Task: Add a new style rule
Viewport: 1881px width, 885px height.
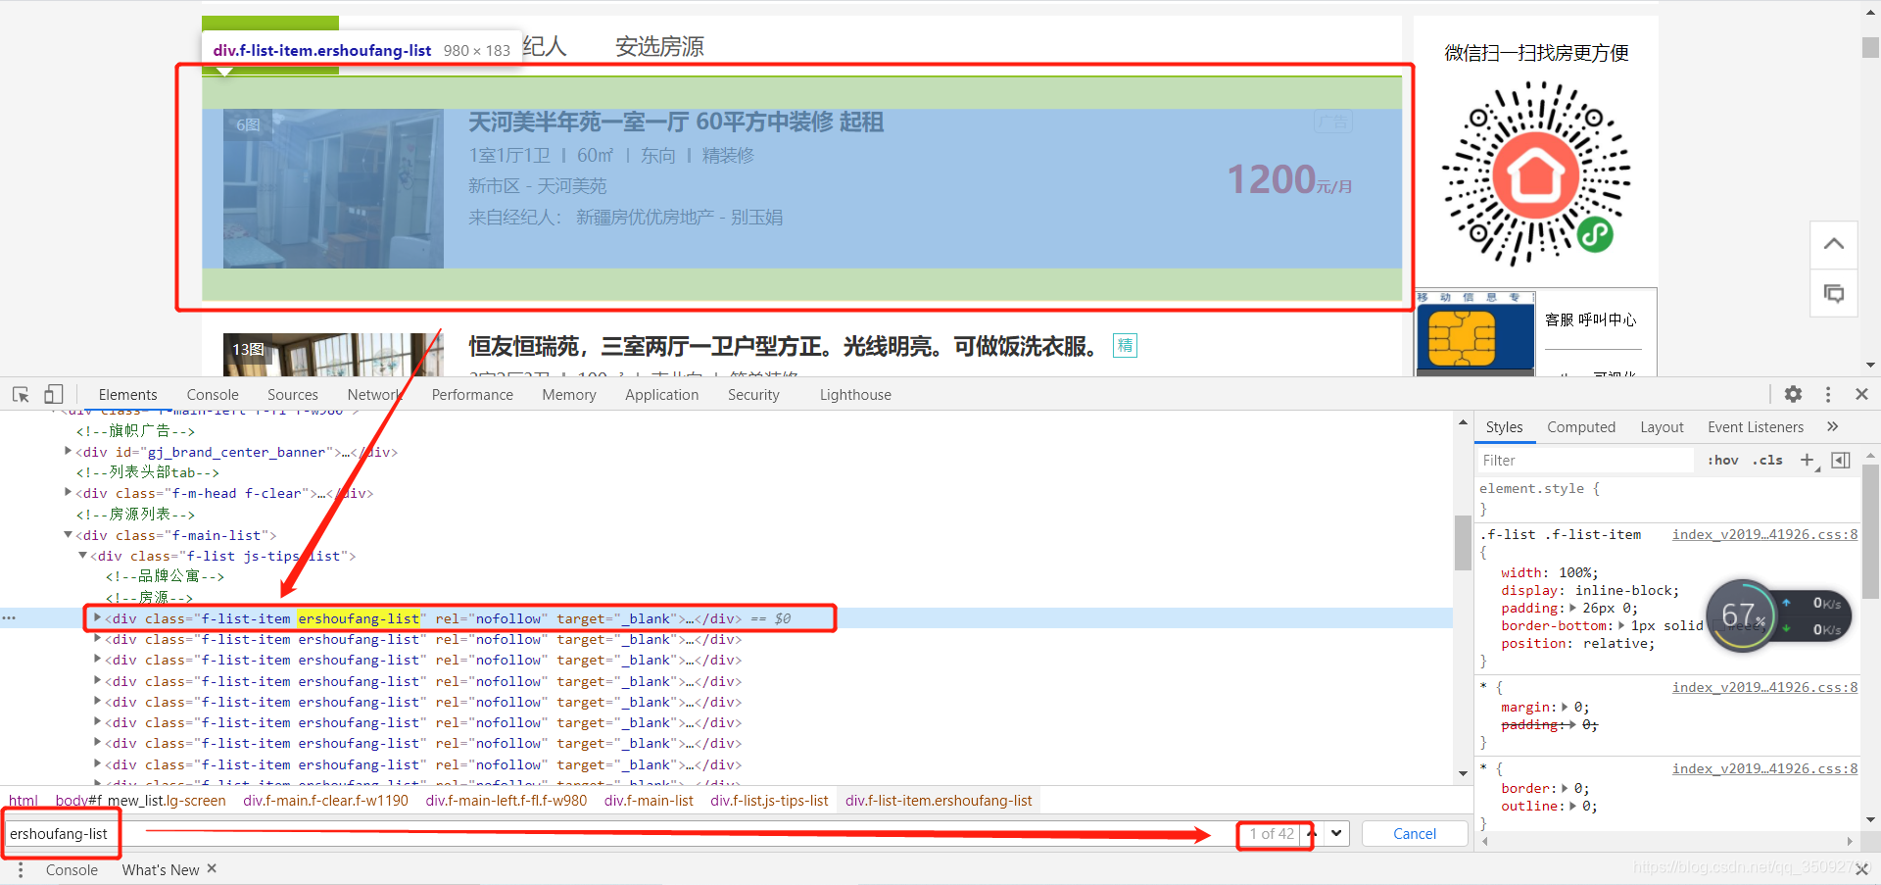Action: pyautogui.click(x=1808, y=460)
